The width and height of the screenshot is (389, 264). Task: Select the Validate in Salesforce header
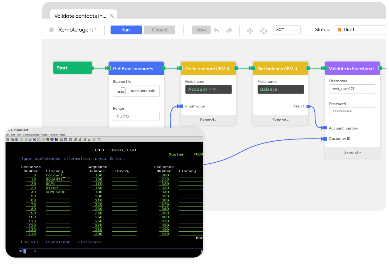[352, 69]
